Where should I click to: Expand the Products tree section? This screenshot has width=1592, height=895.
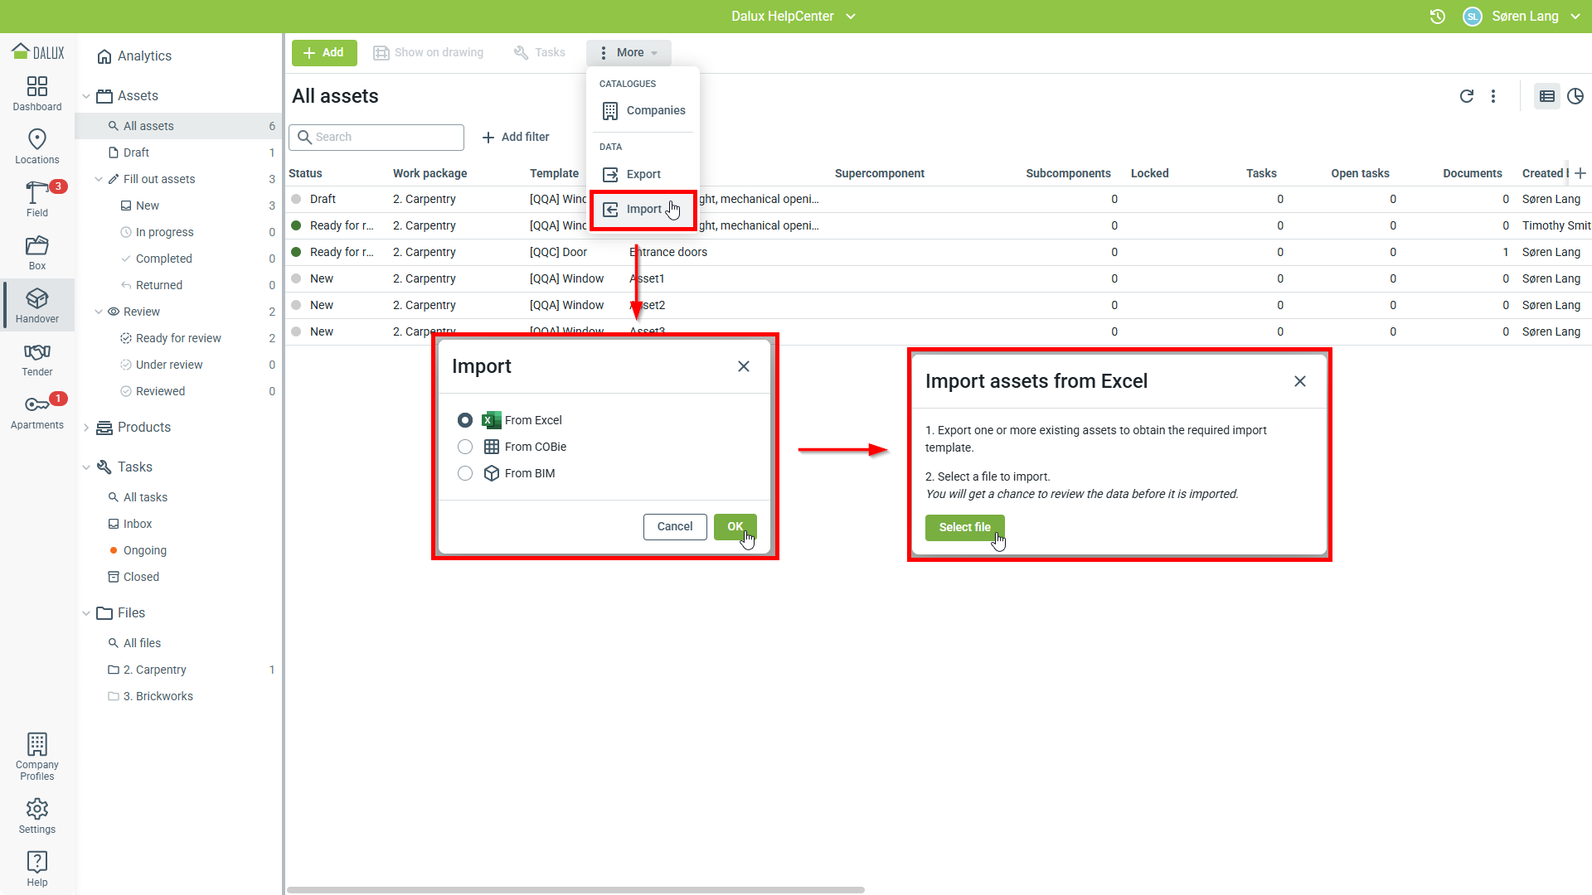click(86, 428)
